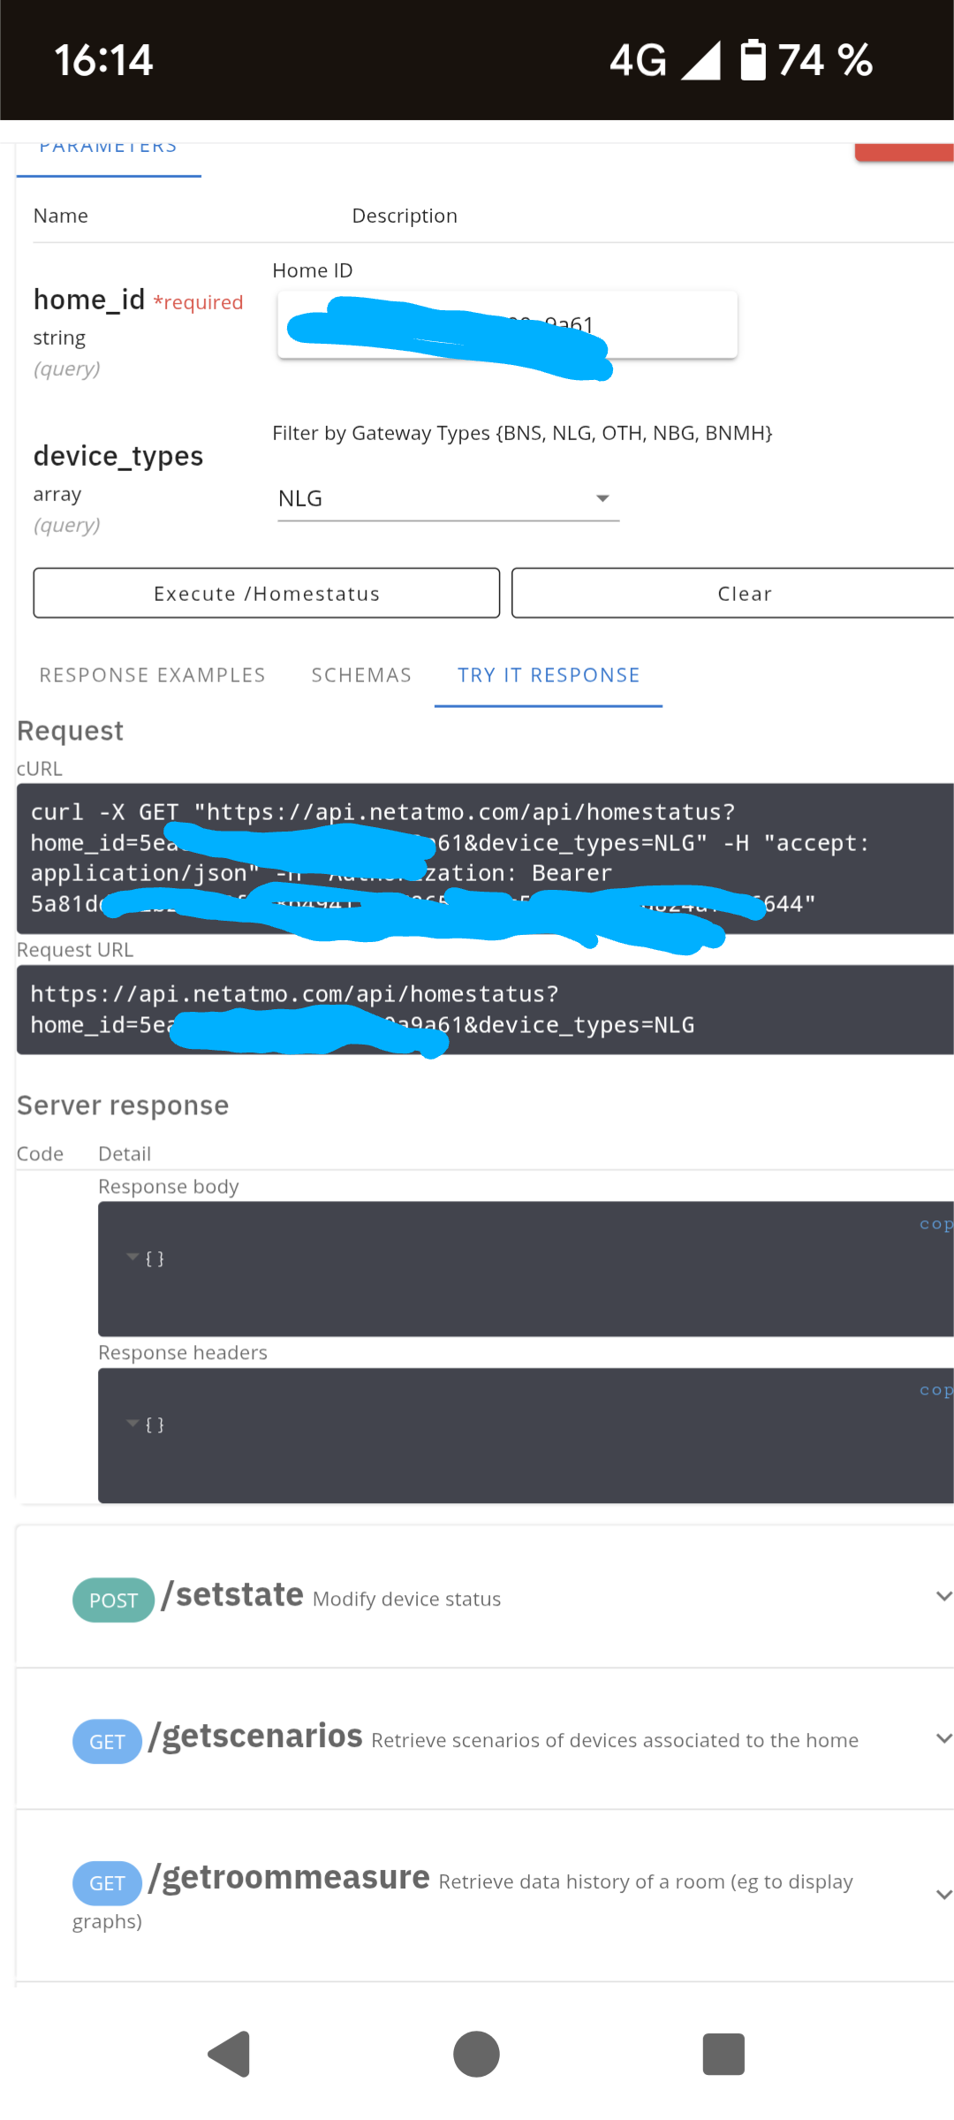
Task: Expand the /setstate endpoint chevron
Action: click(943, 1596)
